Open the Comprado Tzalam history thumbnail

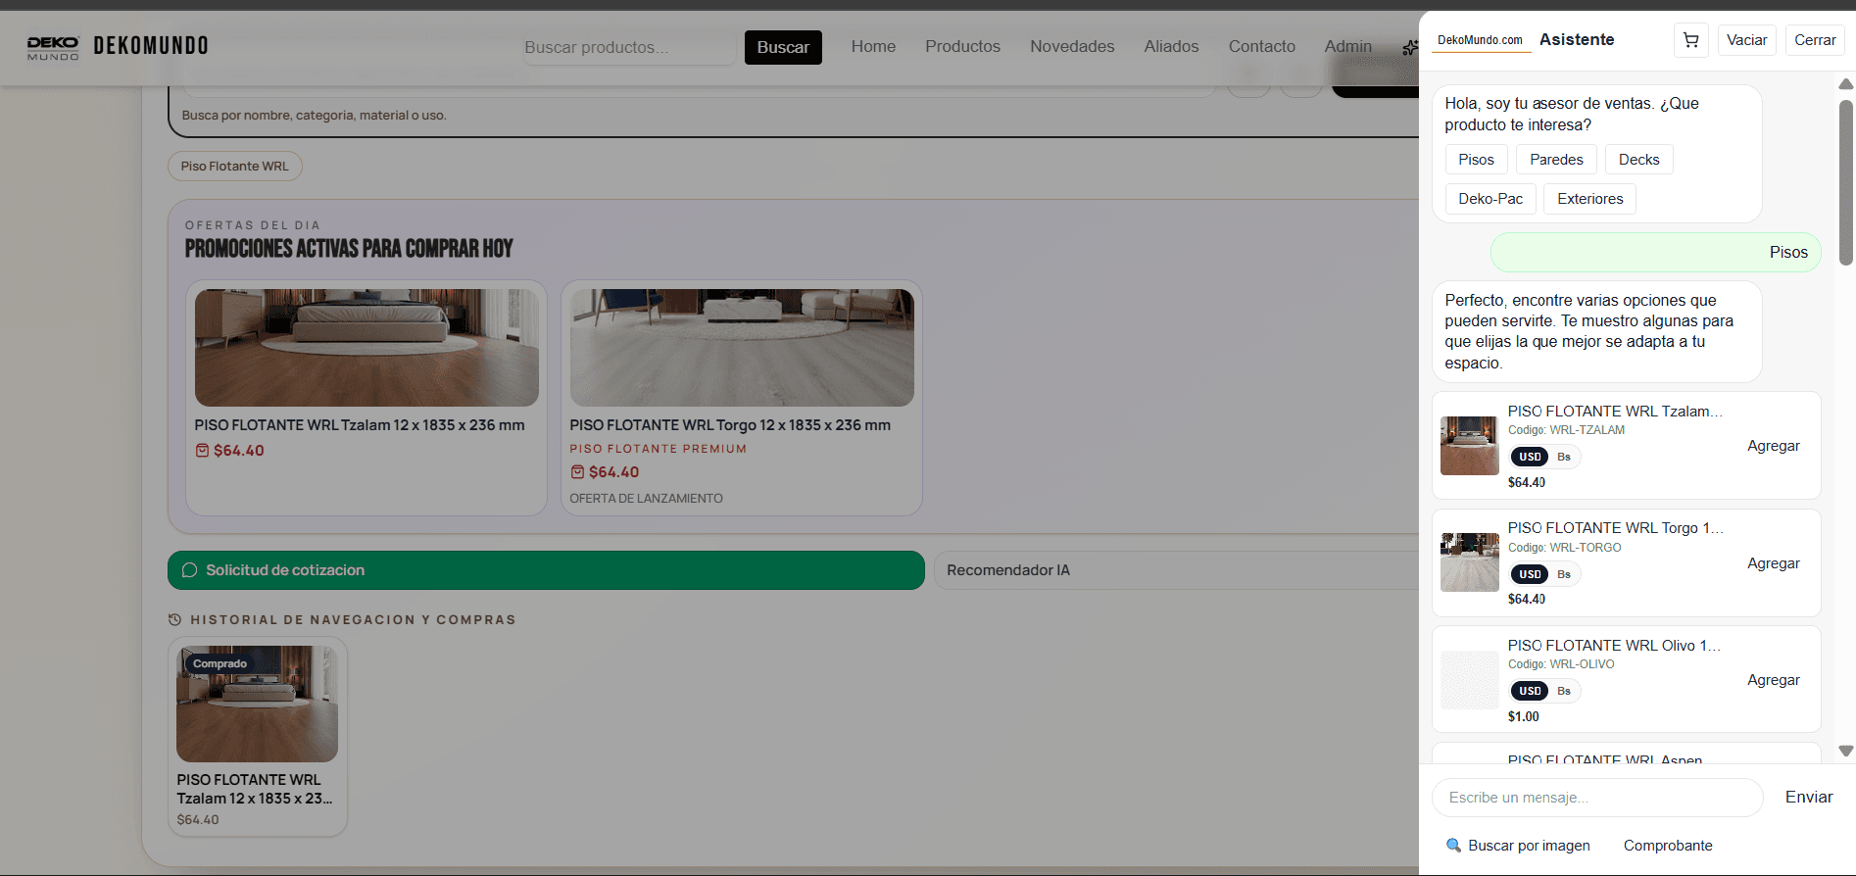pyautogui.click(x=257, y=704)
